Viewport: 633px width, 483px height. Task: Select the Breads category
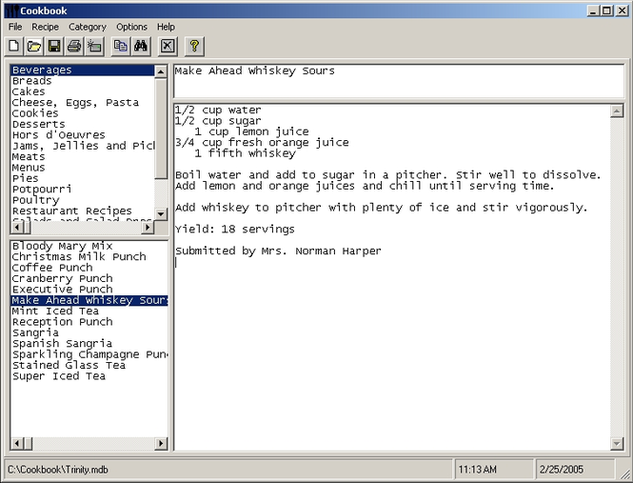[x=83, y=81]
